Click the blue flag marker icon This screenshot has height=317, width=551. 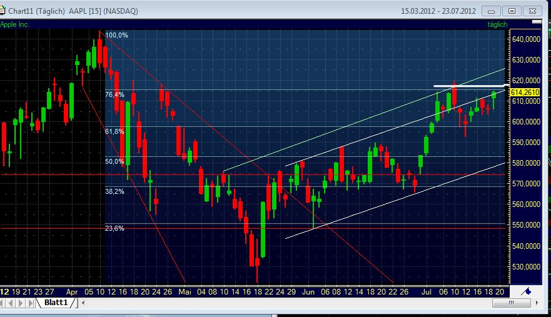pos(526,291)
